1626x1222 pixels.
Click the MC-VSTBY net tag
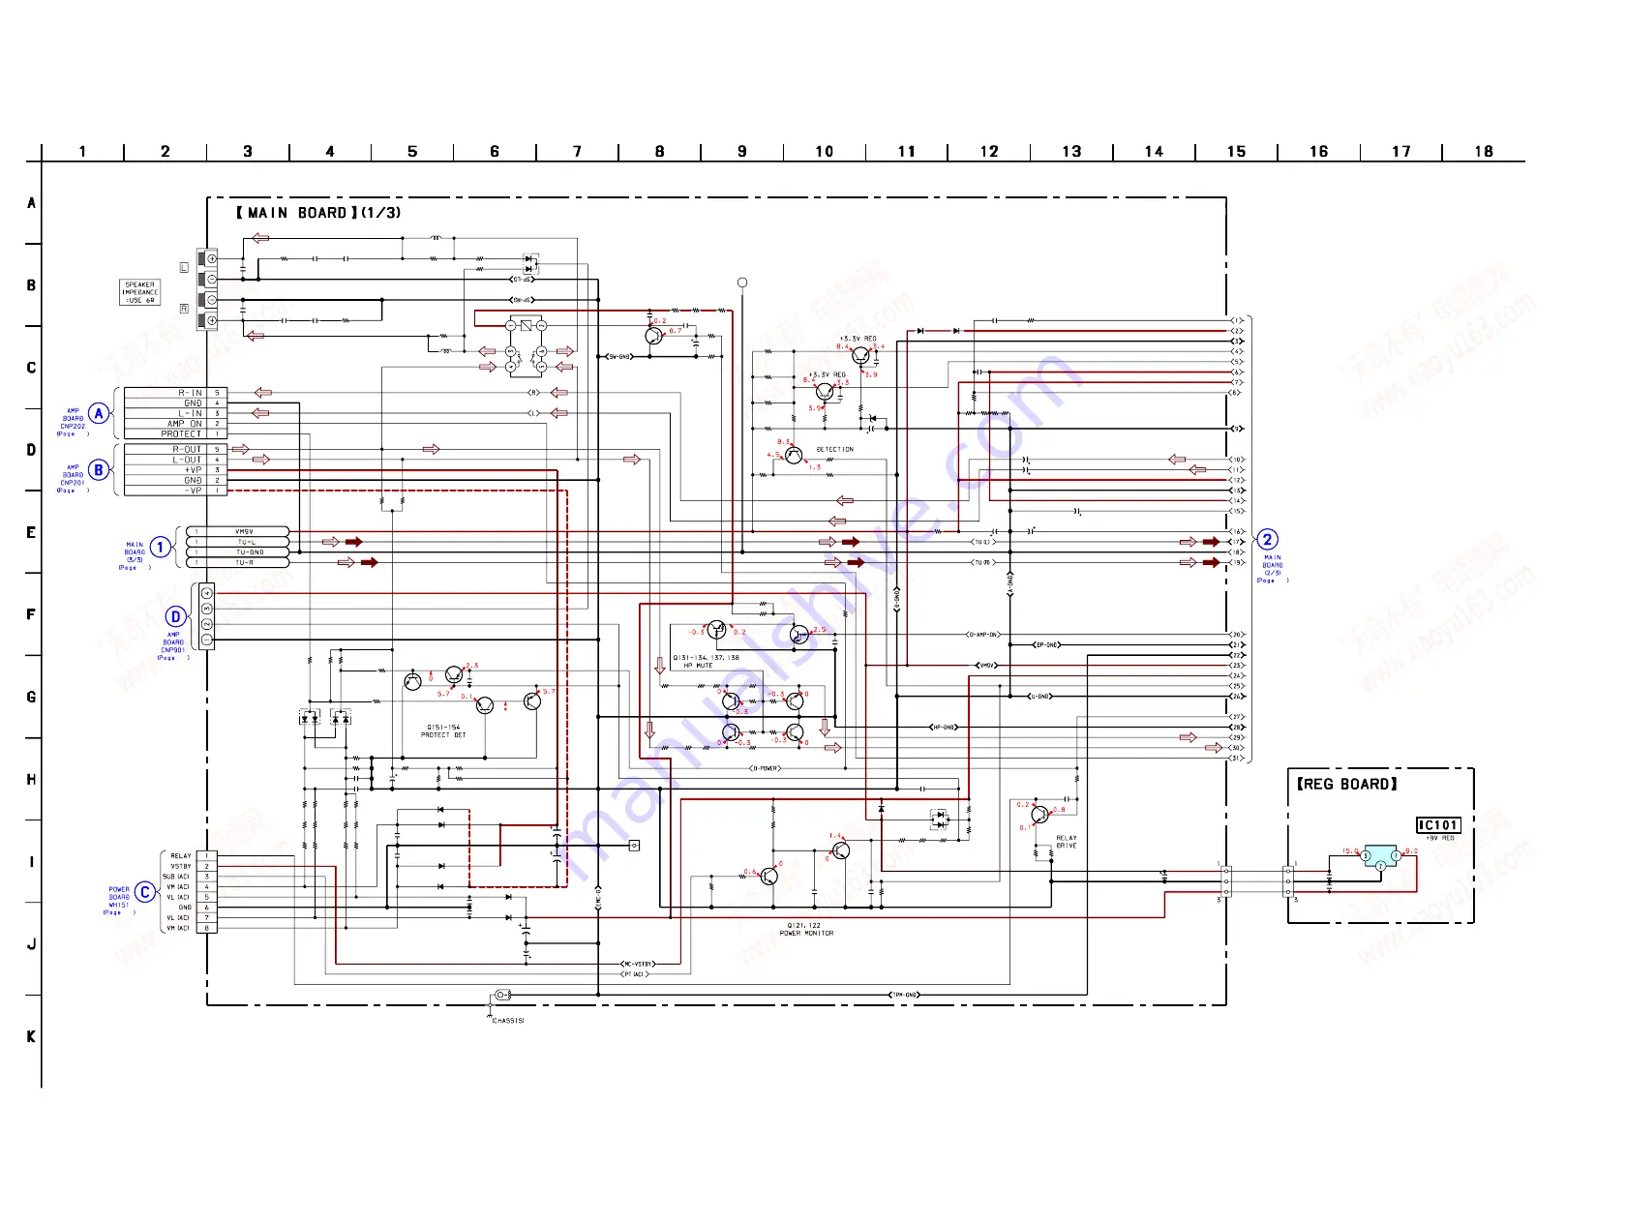pyautogui.click(x=638, y=964)
